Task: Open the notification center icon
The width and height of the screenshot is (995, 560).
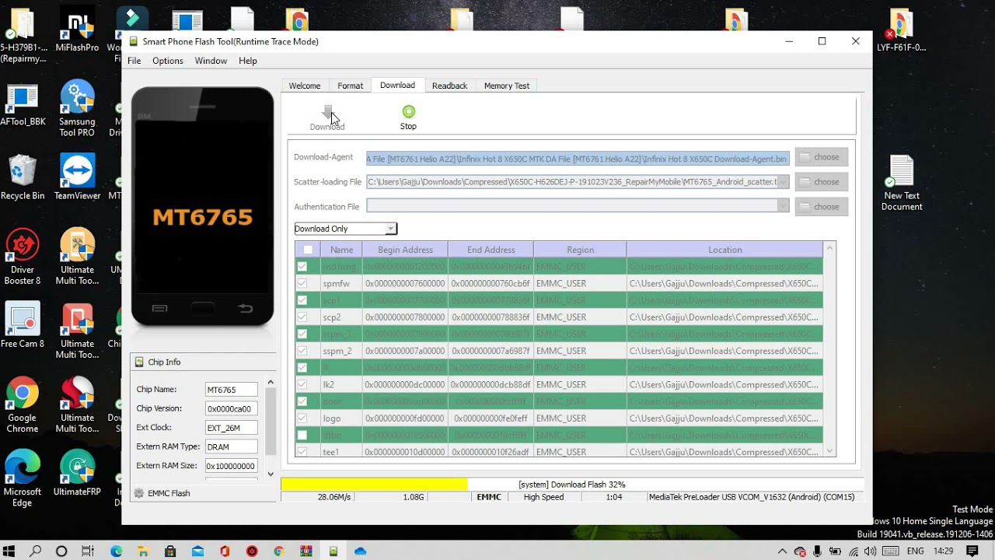Action: (972, 551)
